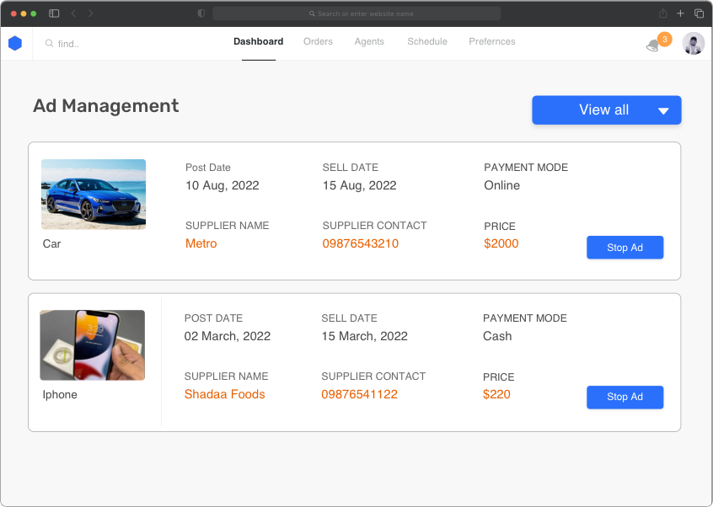Click the post date 02 March, 2022

228,336
